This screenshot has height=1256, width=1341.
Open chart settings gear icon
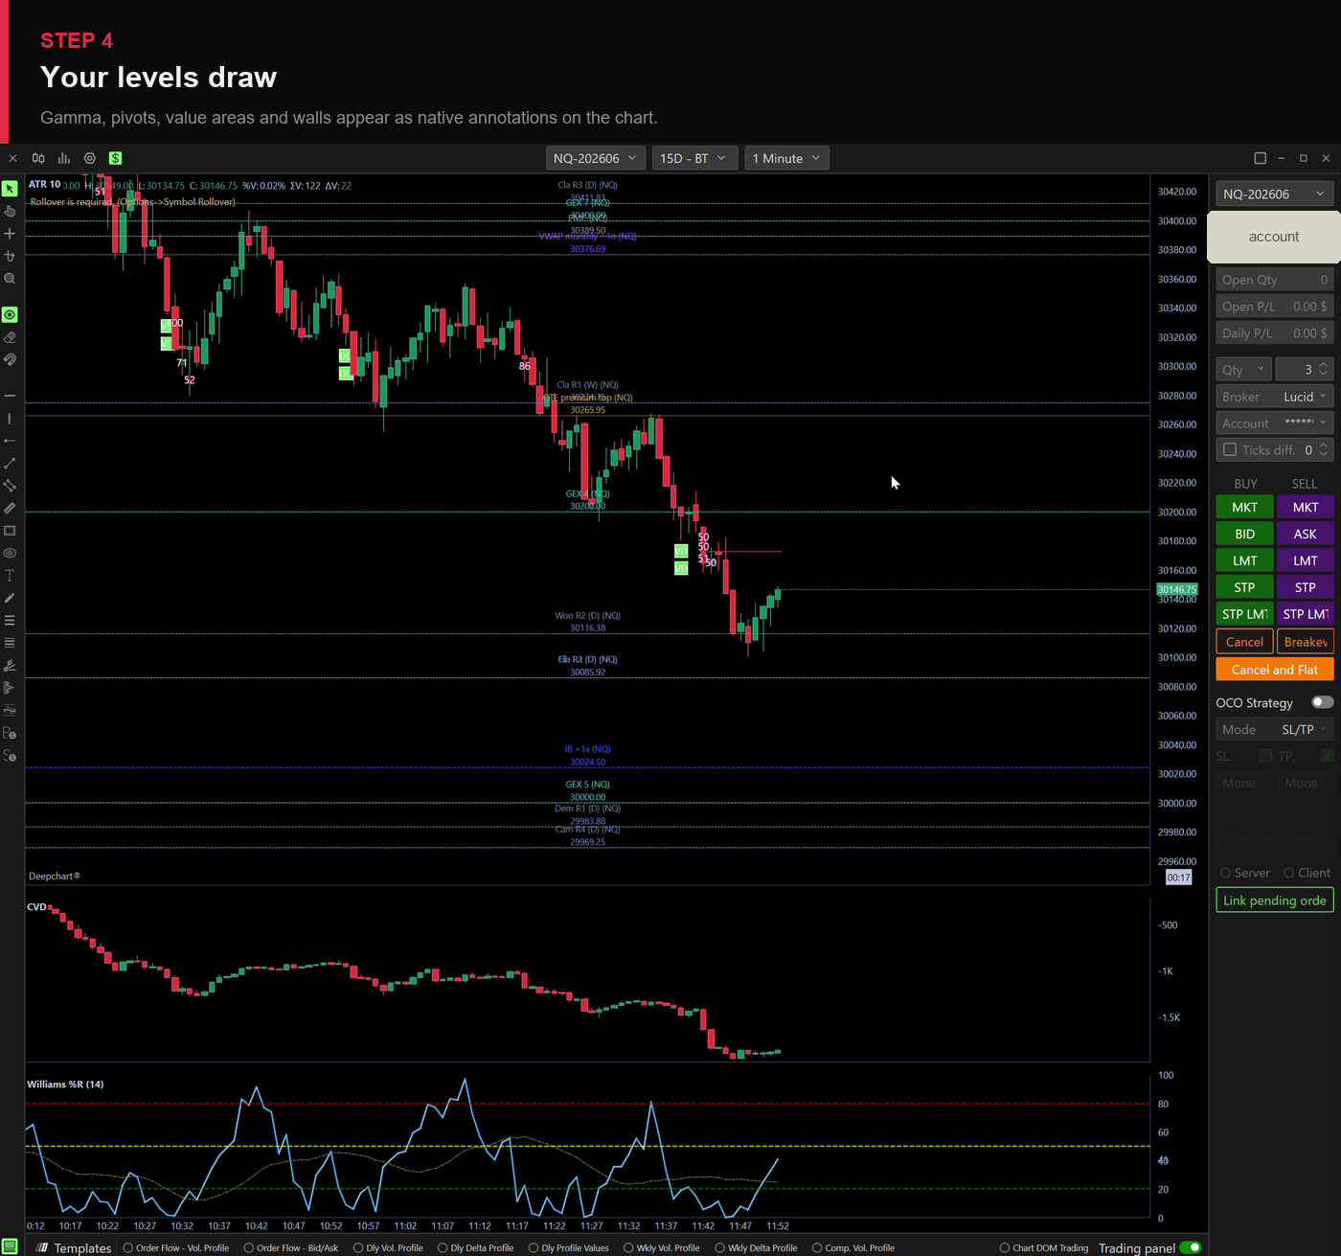coord(90,158)
